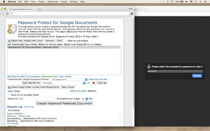Viewport: 210px width, 131px height.
Task: Click the First profile button
Action: coord(131,9)
